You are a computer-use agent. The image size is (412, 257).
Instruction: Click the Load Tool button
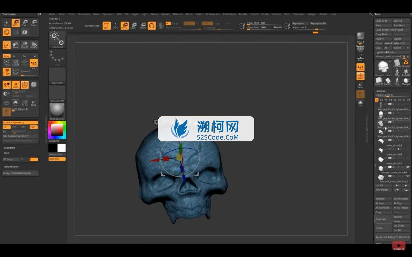[x=383, y=21]
